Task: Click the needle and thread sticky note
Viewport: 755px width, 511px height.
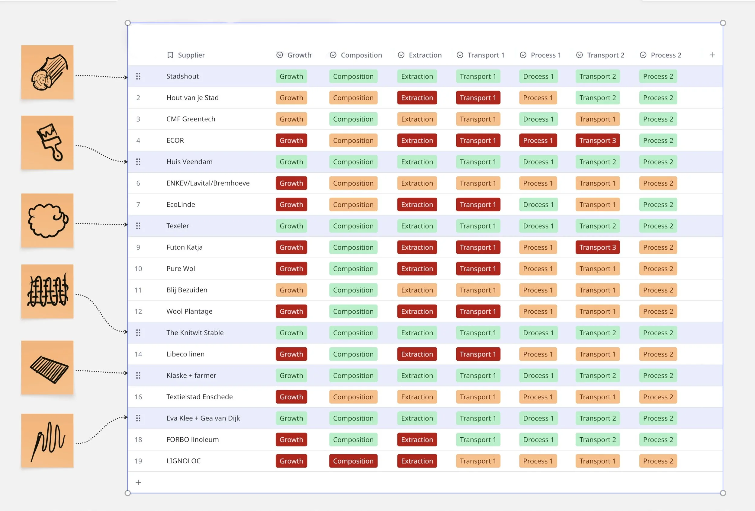Action: tap(47, 441)
